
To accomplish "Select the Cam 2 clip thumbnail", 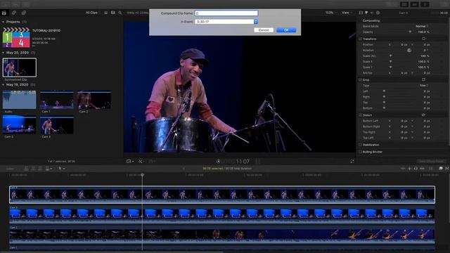I will (94, 100).
